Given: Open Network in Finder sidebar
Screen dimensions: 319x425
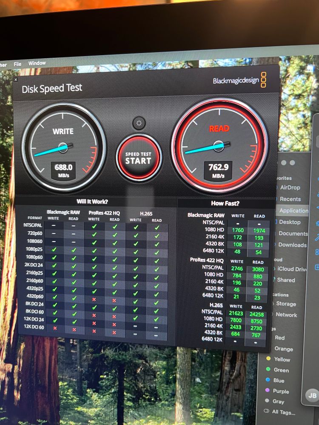Looking at the screenshot, I should pos(286,315).
